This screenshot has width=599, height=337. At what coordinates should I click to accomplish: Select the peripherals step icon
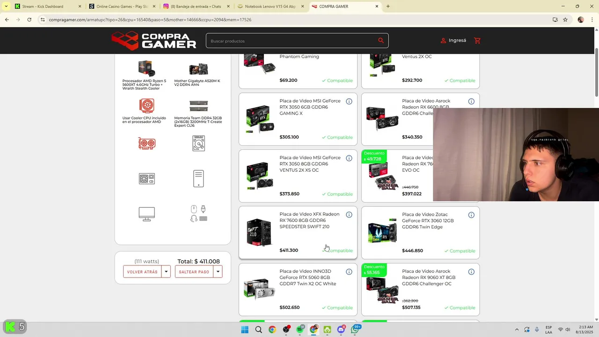pyautogui.click(x=198, y=214)
